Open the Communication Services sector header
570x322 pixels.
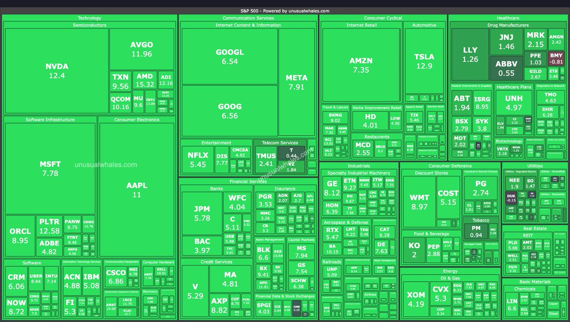pyautogui.click(x=248, y=18)
